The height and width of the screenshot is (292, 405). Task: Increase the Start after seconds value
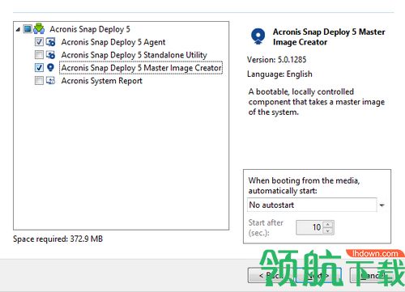pos(328,224)
